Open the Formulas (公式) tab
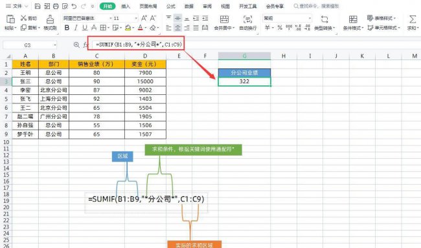Image resolution: width=421 pixels, height=248 pixels. (171, 6)
